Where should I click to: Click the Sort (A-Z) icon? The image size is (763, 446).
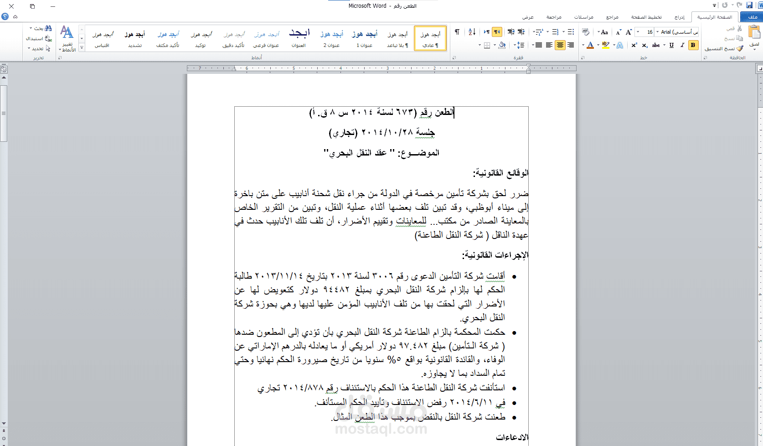[472, 31]
